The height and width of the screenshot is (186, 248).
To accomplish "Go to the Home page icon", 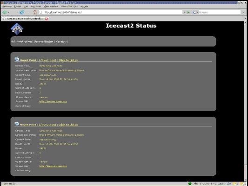I will coord(35,12).
